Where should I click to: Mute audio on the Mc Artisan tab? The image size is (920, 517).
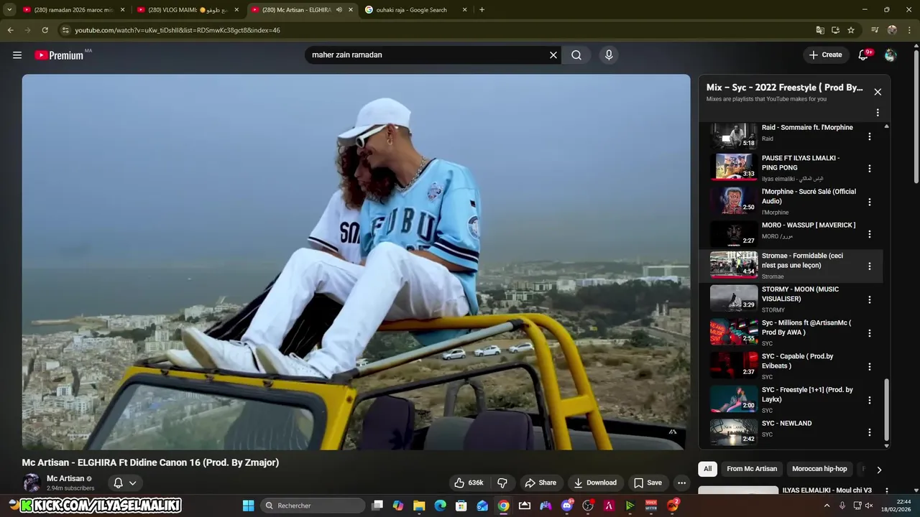[x=339, y=10]
